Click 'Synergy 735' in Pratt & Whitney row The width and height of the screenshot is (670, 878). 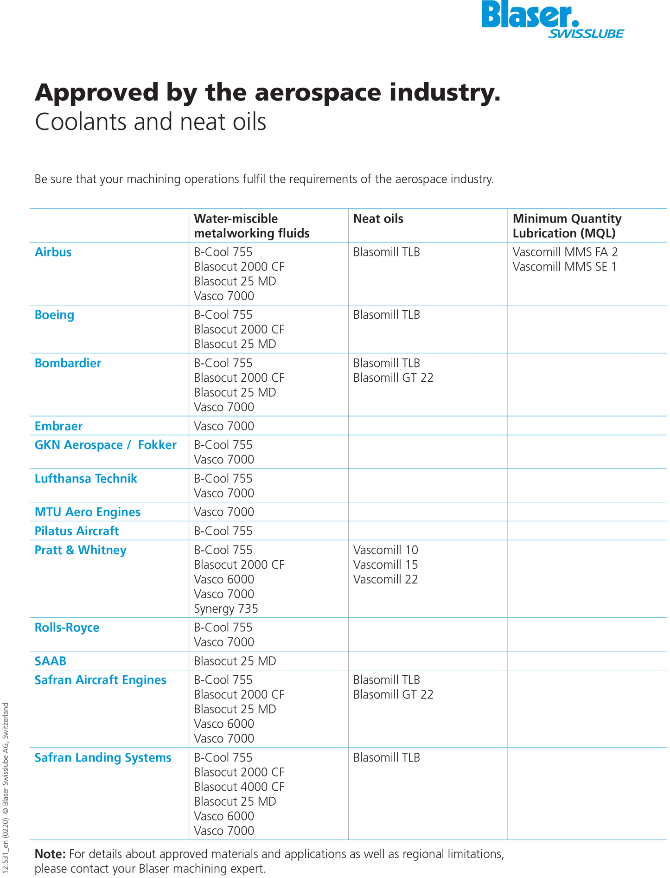[226, 609]
